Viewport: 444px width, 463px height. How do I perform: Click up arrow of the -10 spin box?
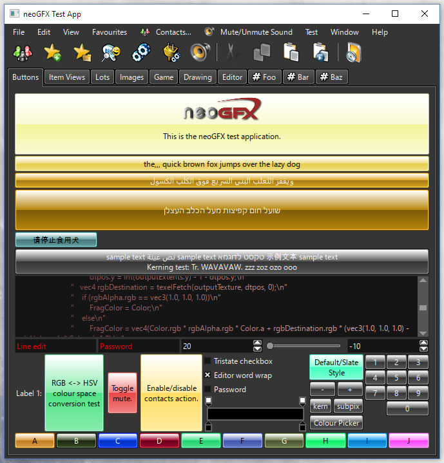point(423,343)
